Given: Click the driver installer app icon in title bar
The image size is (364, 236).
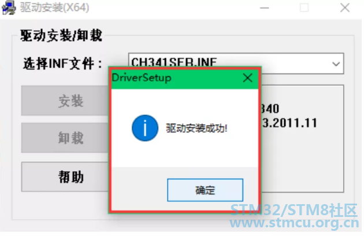Looking at the screenshot, I should click(x=9, y=8).
